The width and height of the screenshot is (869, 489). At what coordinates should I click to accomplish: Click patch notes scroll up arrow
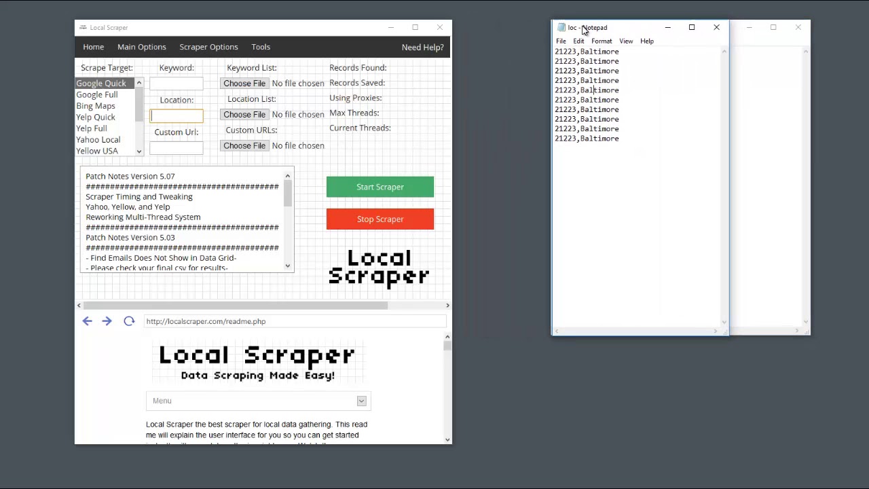(x=288, y=176)
